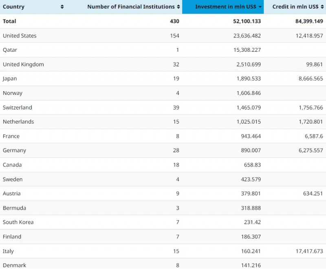Select the Qatar country cell

tap(10, 50)
